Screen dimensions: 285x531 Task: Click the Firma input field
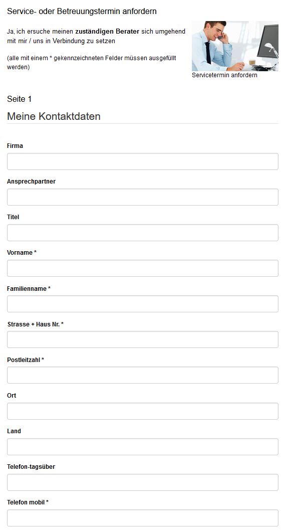tap(142, 161)
